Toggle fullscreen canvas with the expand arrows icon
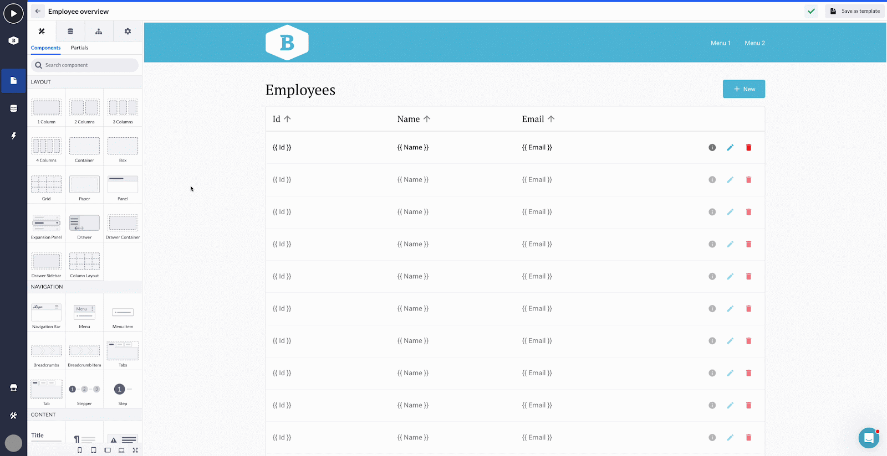 tap(135, 450)
